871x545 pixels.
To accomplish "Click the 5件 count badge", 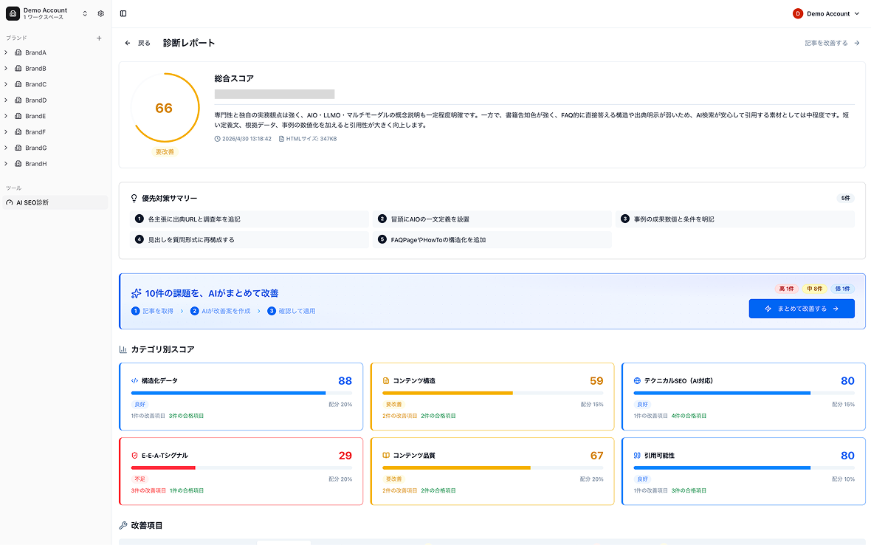I will coord(845,199).
